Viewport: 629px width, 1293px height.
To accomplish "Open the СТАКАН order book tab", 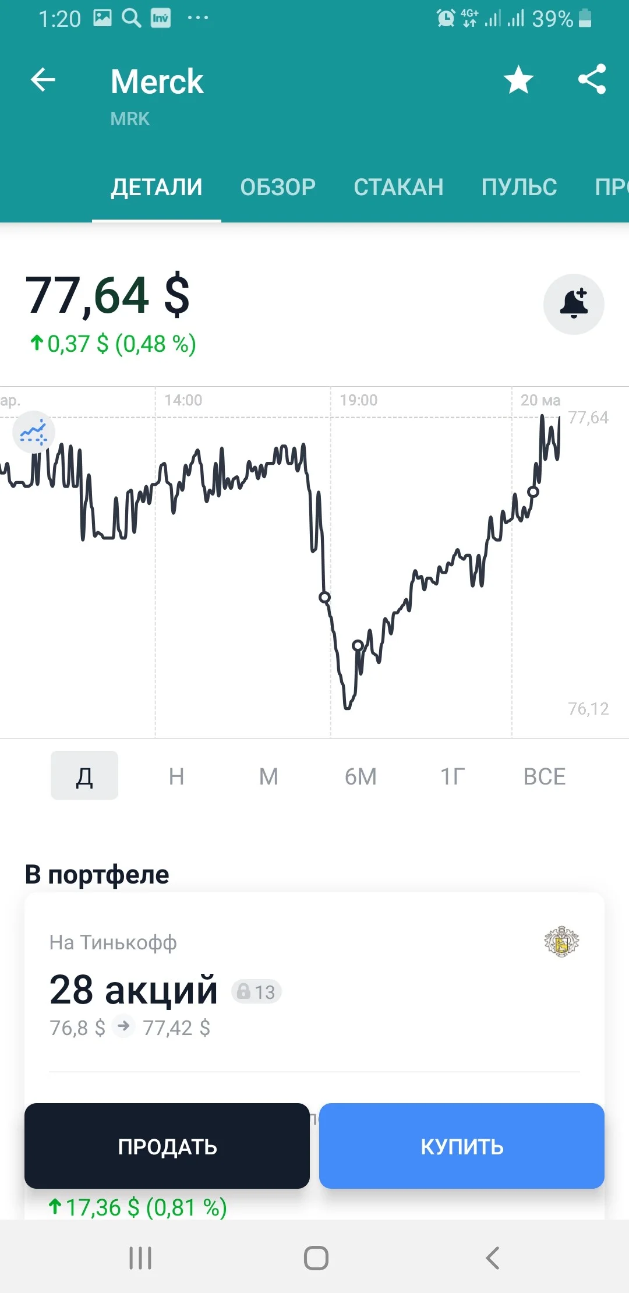I will (x=398, y=187).
